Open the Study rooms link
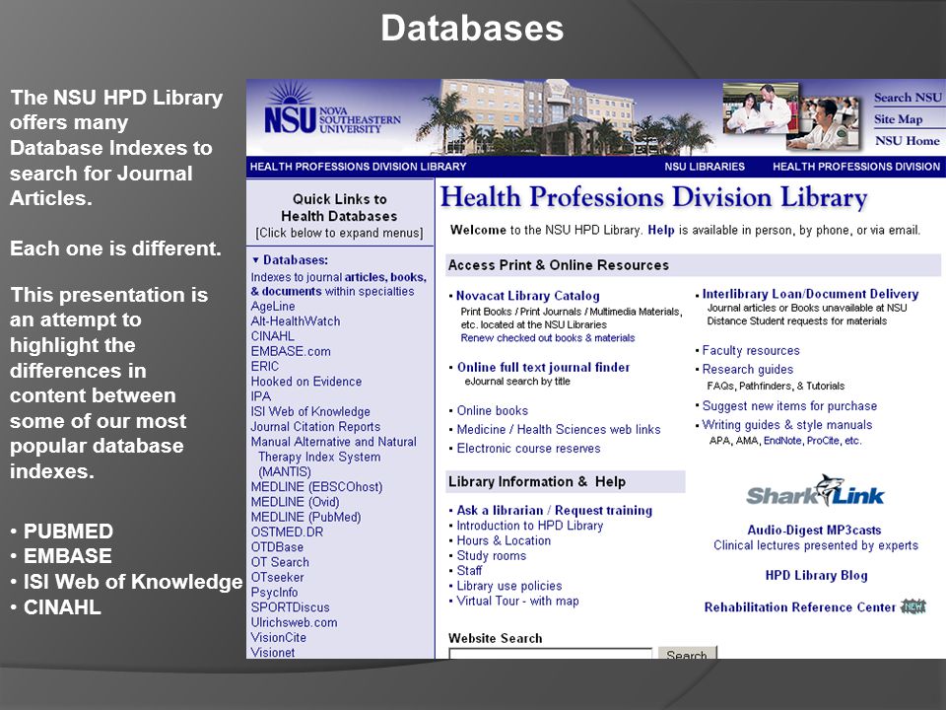946x710 pixels. pyautogui.click(x=491, y=555)
